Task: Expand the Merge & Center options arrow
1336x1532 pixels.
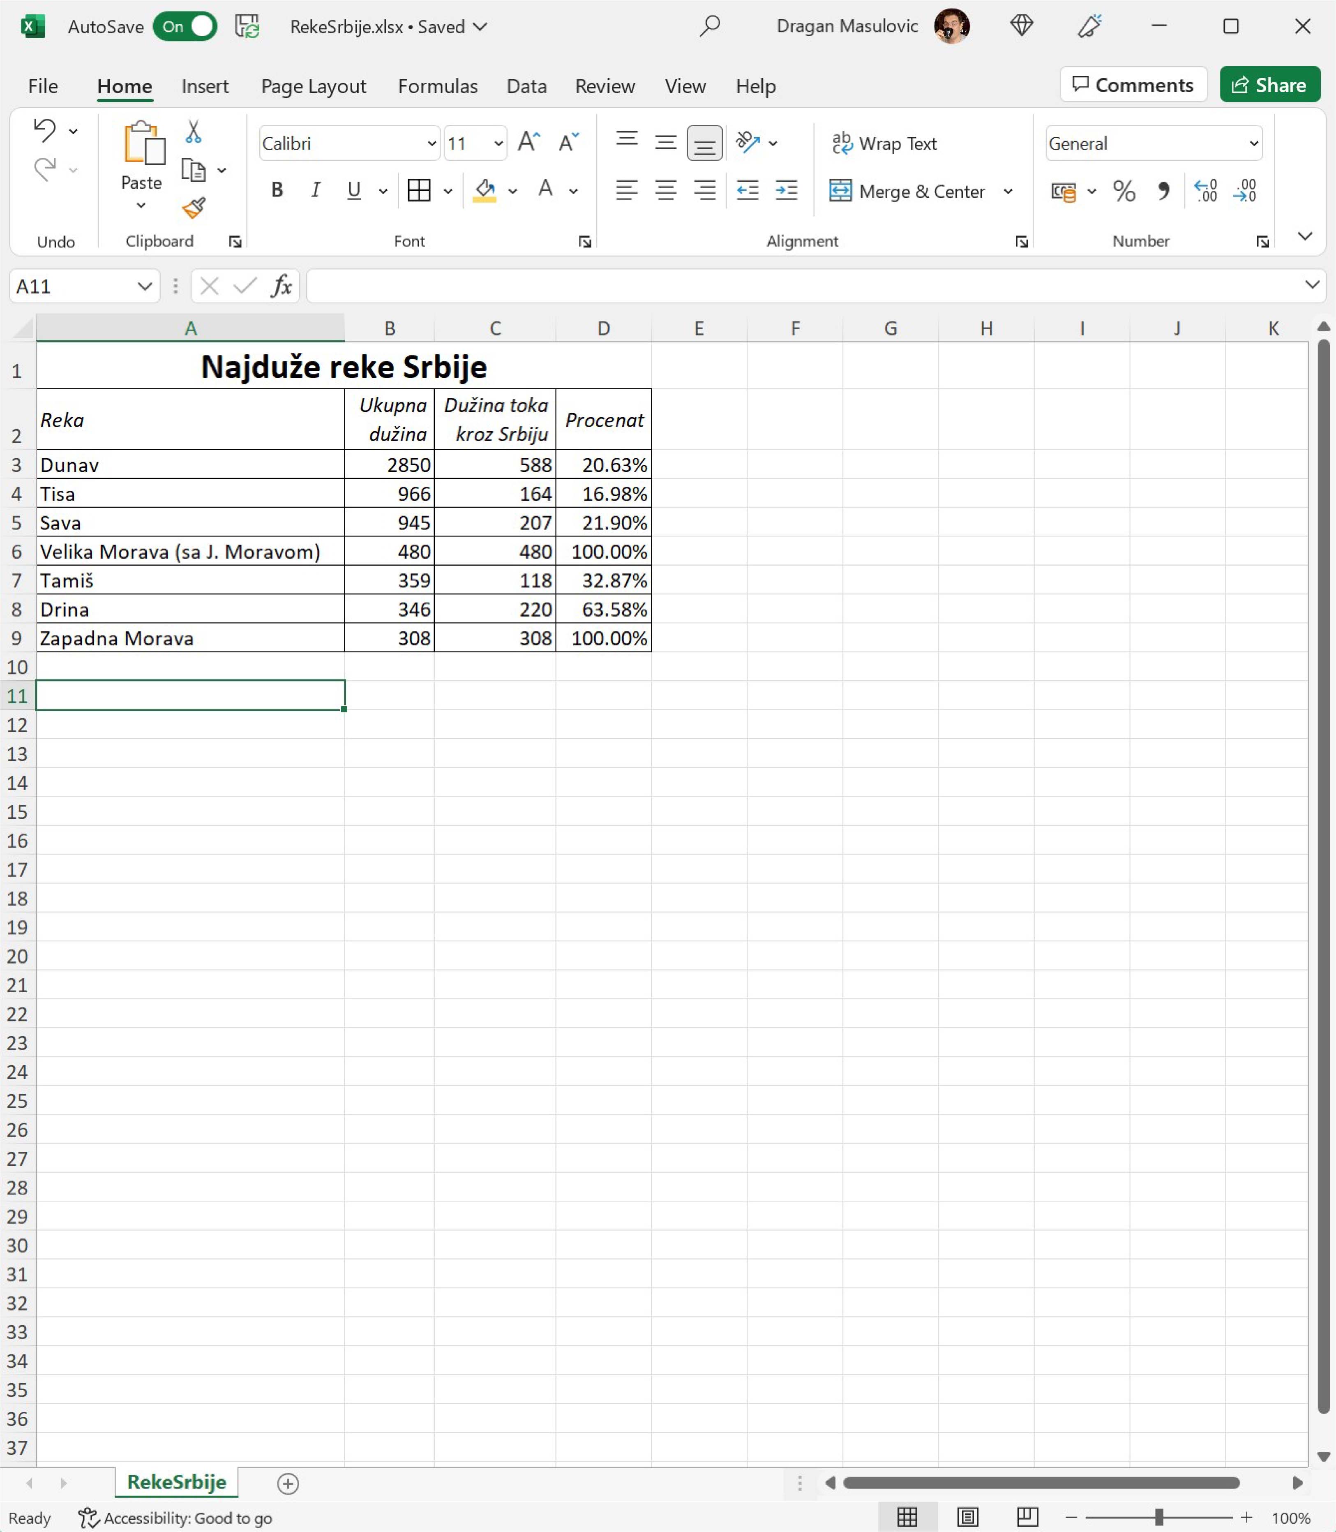Action: pos(1008,192)
